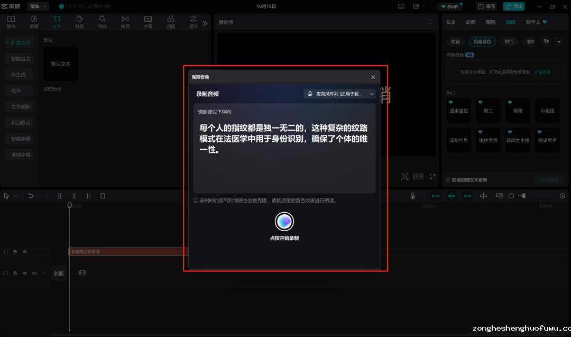The width and height of the screenshot is (571, 337).
Task: Select 智能包装 in the sidebar
Action: tap(20, 59)
